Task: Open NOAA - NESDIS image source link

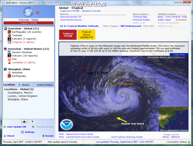Action: pos(171,137)
